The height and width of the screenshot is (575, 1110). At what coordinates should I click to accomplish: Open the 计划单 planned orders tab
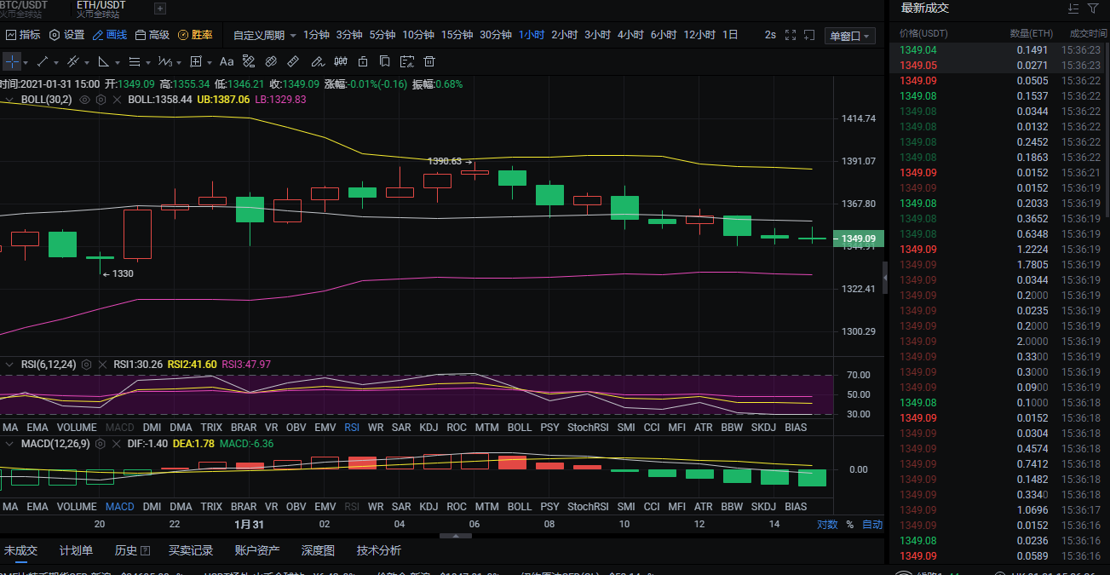76,550
